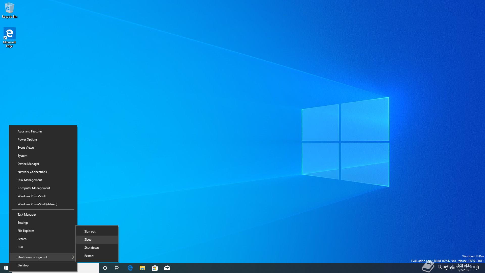Open Microsoft Store taskbar icon

tap(155, 268)
